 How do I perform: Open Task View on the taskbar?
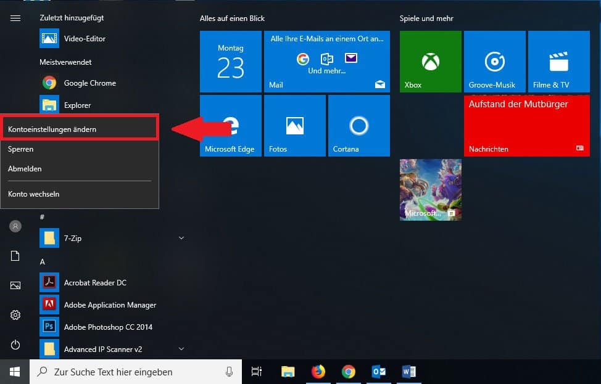point(257,371)
